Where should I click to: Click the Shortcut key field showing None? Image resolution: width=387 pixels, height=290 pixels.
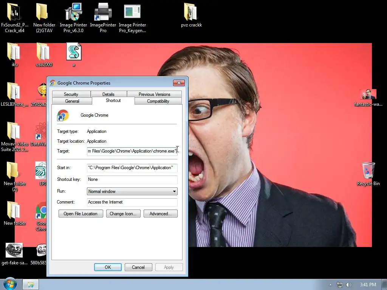click(132, 179)
